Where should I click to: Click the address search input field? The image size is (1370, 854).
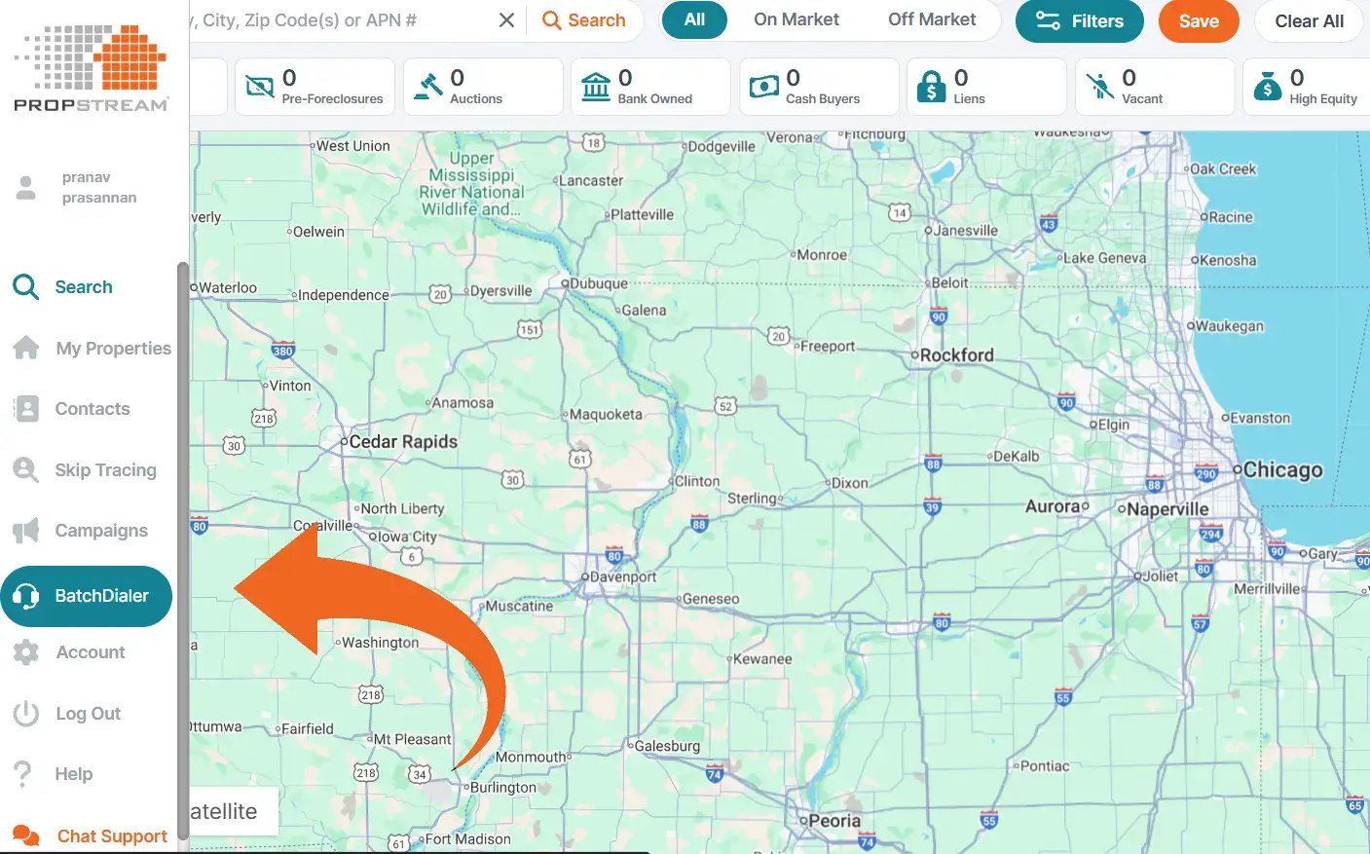coord(341,20)
